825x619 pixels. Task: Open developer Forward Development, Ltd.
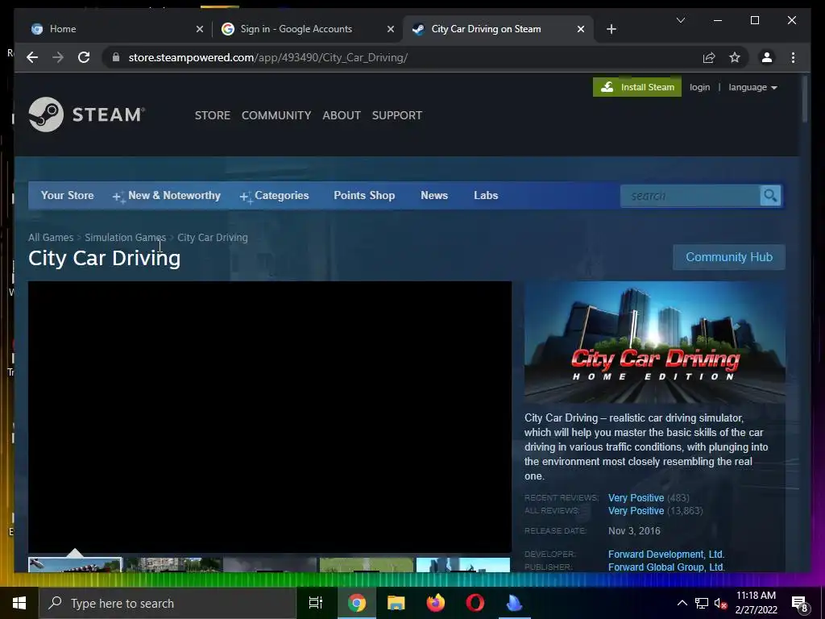(x=666, y=555)
